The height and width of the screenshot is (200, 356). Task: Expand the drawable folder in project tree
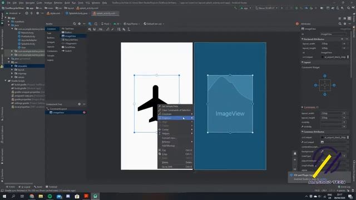tap(12, 66)
